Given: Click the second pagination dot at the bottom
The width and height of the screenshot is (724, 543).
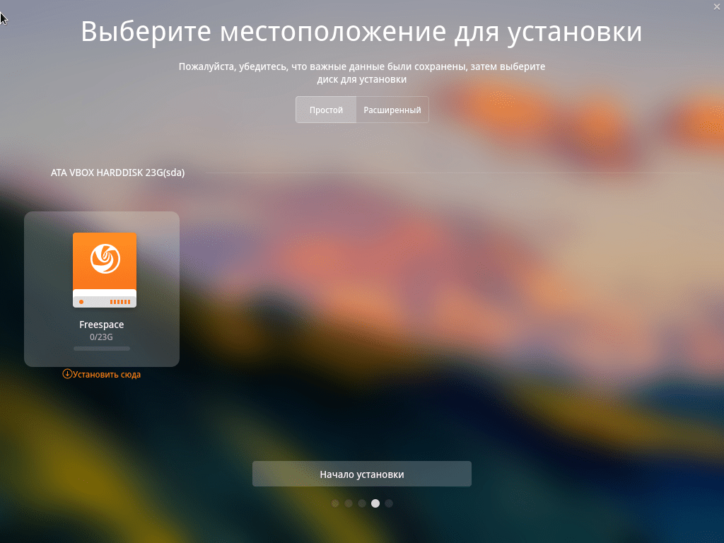Looking at the screenshot, I should click(349, 503).
